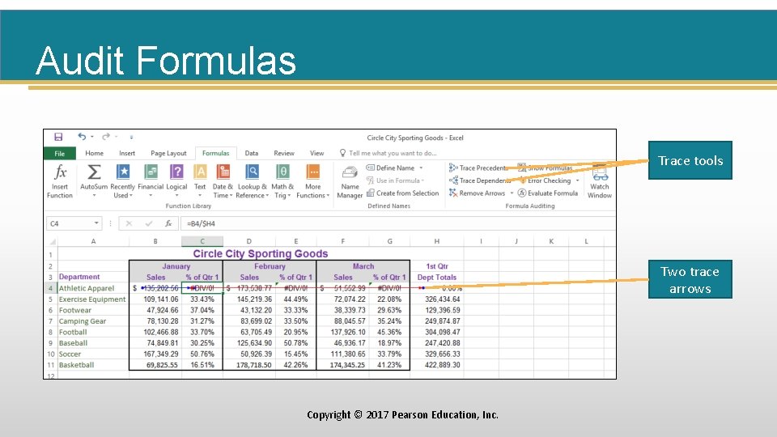Select cell containing 326,434.64
Image resolution: width=777 pixels, height=437 pixels.
(x=437, y=299)
